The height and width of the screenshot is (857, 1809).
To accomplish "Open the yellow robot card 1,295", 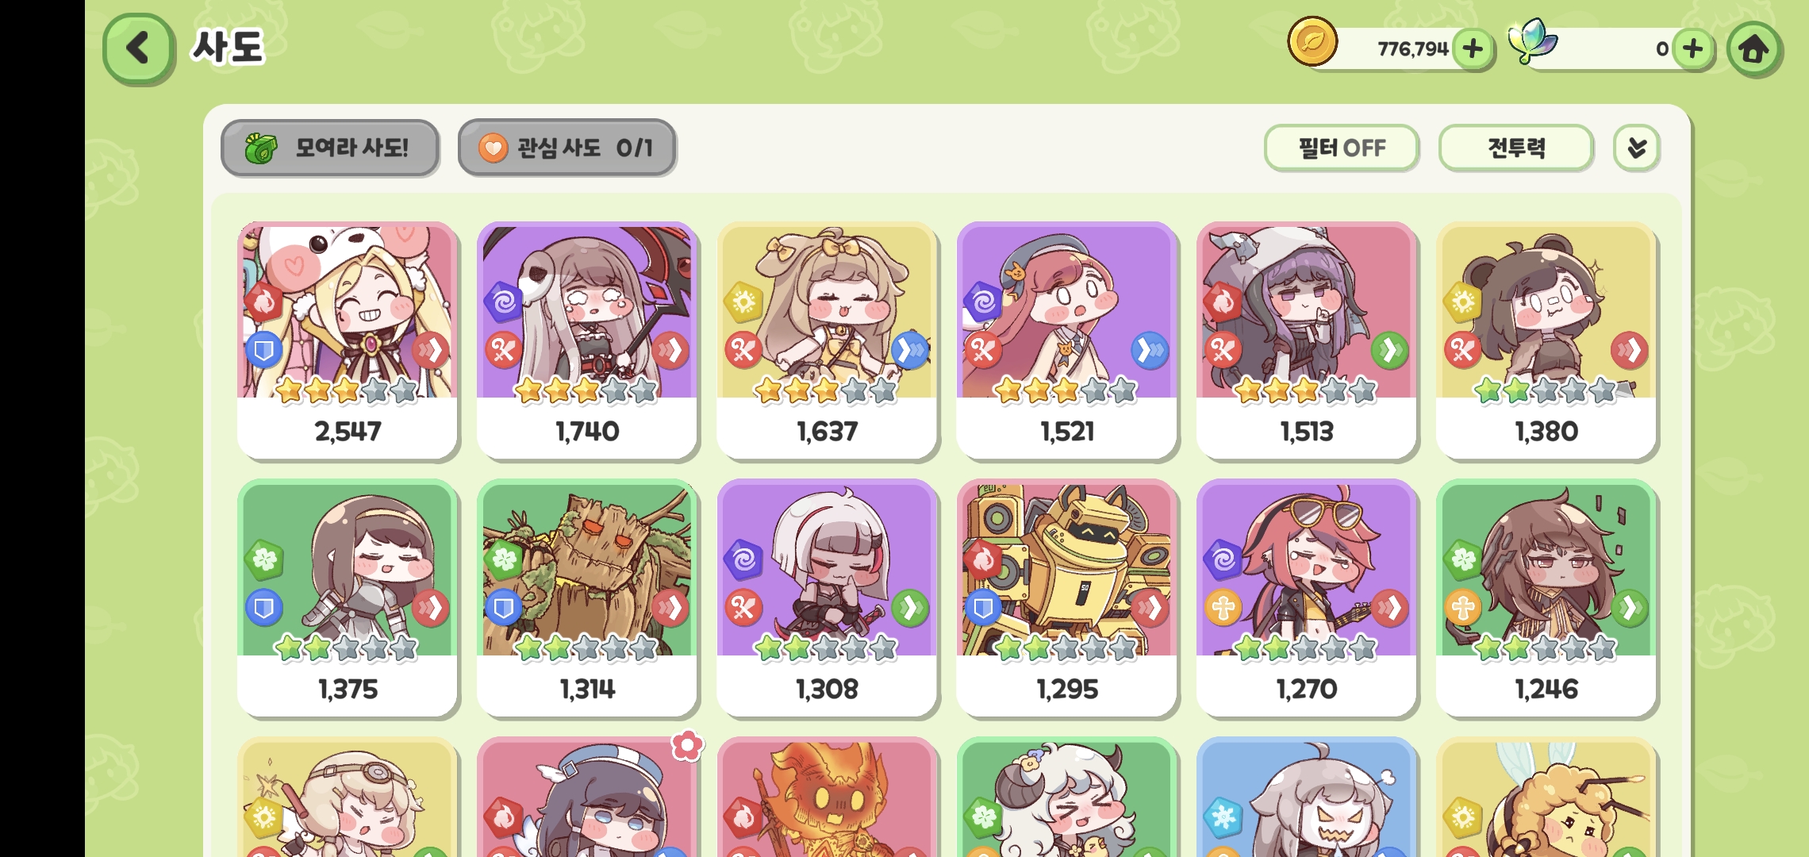I will pos(1067,599).
